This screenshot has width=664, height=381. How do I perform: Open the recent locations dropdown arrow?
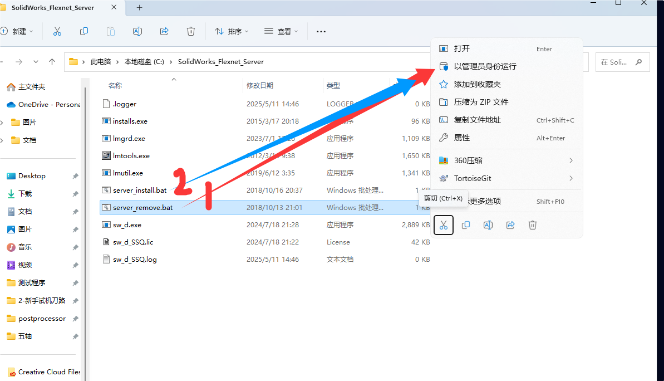[x=36, y=62]
